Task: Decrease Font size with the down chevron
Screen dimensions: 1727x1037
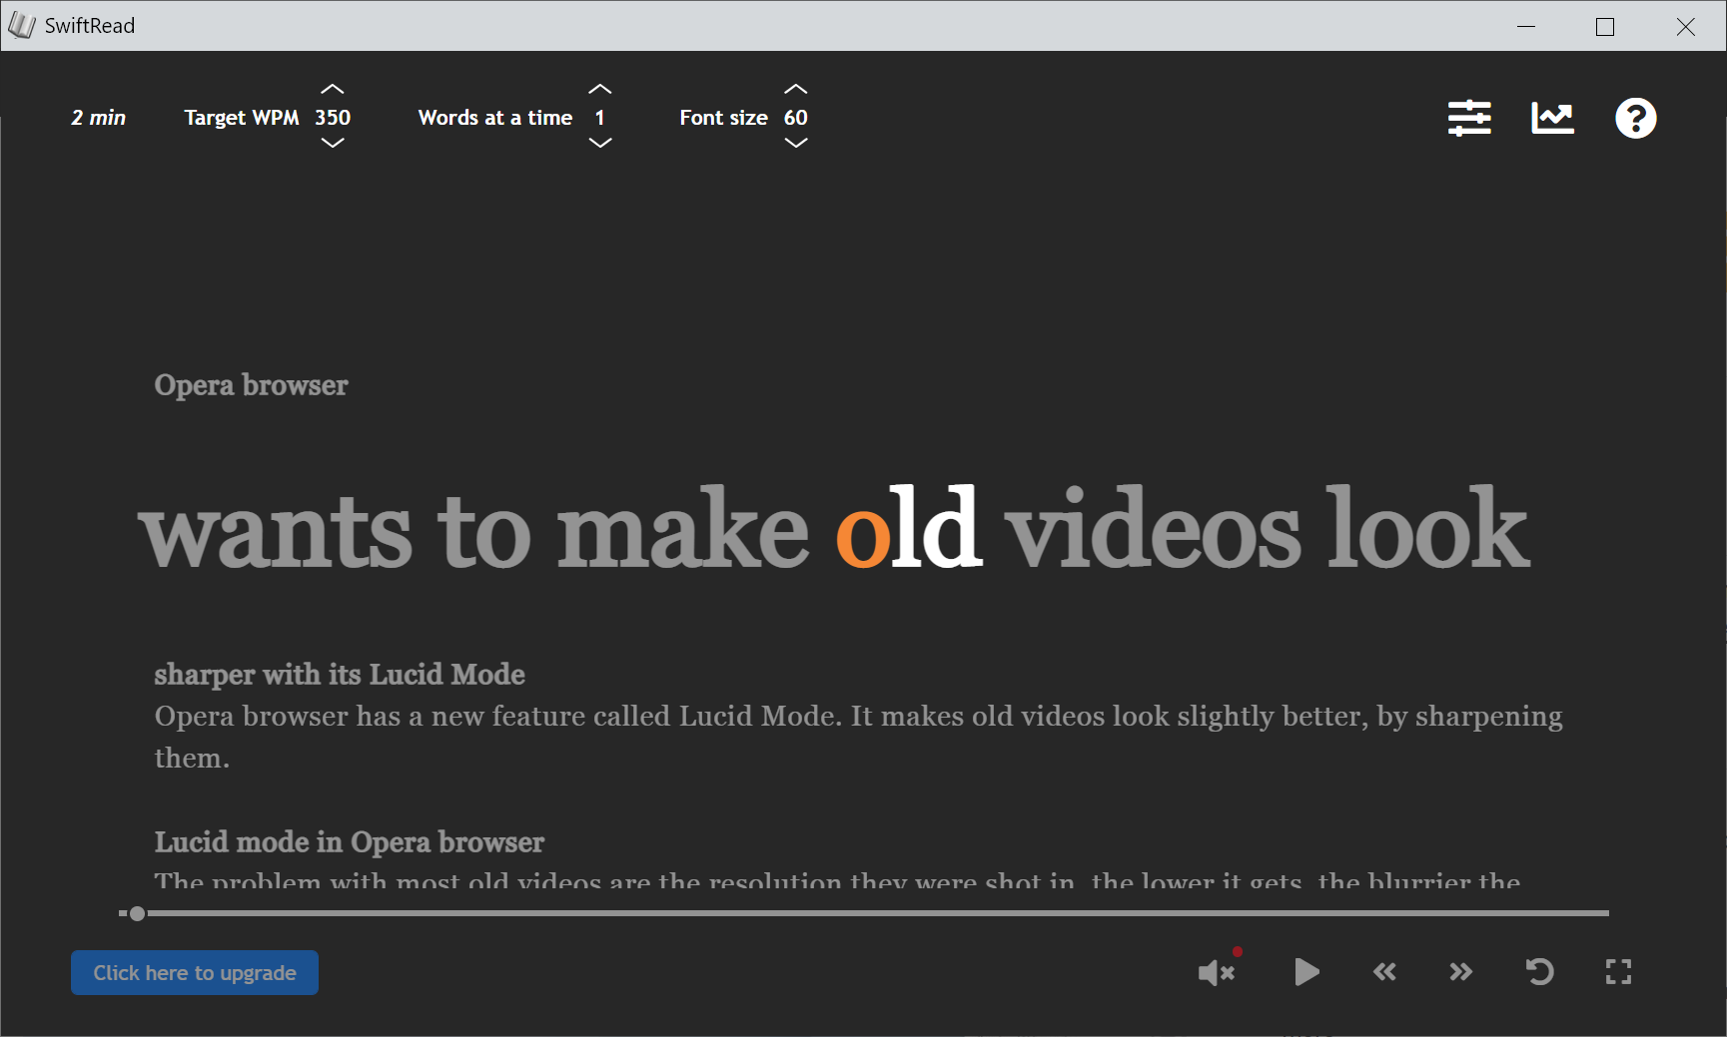Action: [796, 144]
